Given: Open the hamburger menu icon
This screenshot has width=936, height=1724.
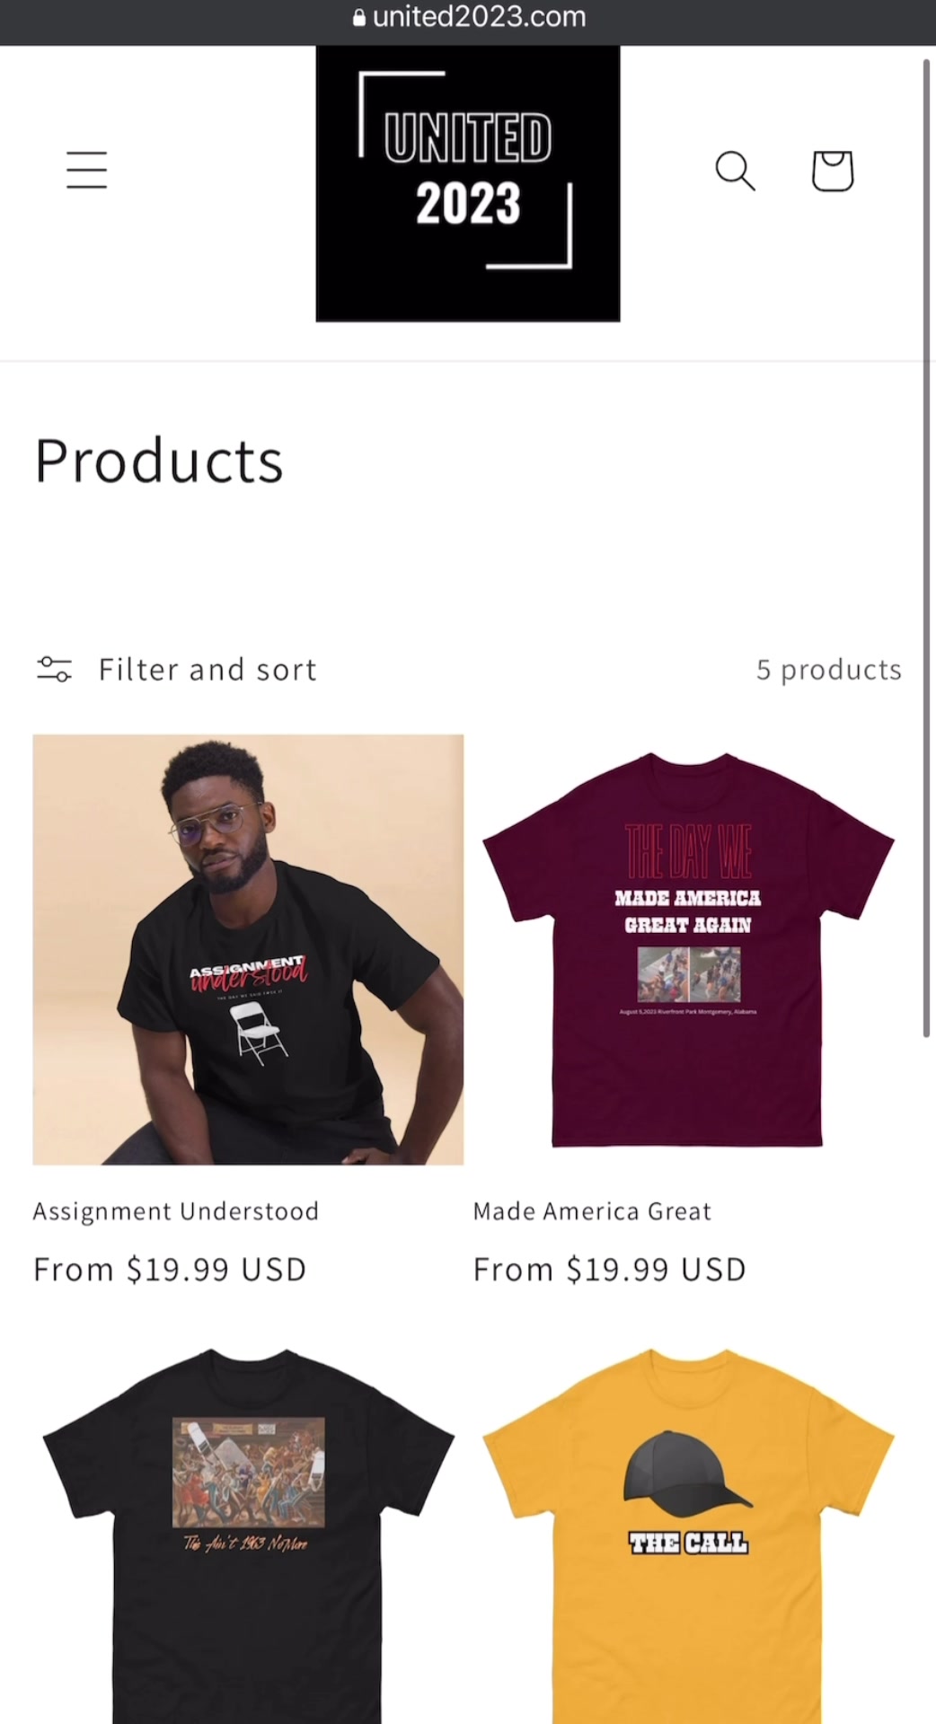Looking at the screenshot, I should 86,171.
